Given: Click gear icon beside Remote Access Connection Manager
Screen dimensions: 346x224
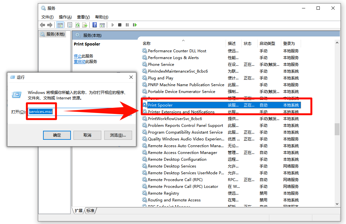Looking at the screenshot, I should click(145, 152).
